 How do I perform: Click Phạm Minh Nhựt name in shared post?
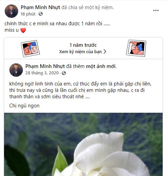click(45, 66)
